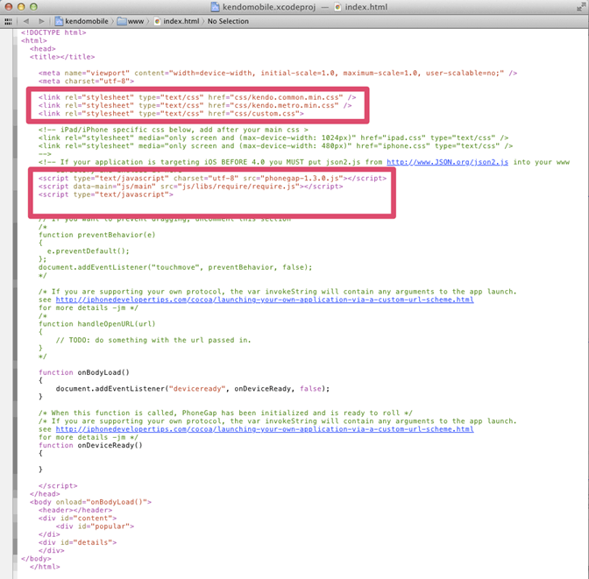Click the kendomobile project icon in breadcrumb
Image resolution: width=589 pixels, height=579 pixels.
59,21
